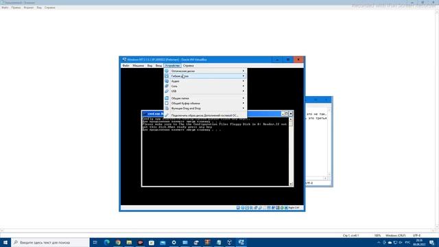Screen dimensions: 439x247
Task: Open the Правка menu in the Notepad window
Action: pos(16,8)
